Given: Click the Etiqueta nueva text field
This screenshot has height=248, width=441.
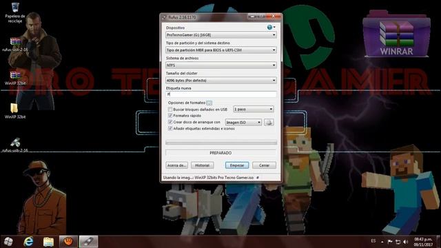Looking at the screenshot, I should tap(221, 94).
